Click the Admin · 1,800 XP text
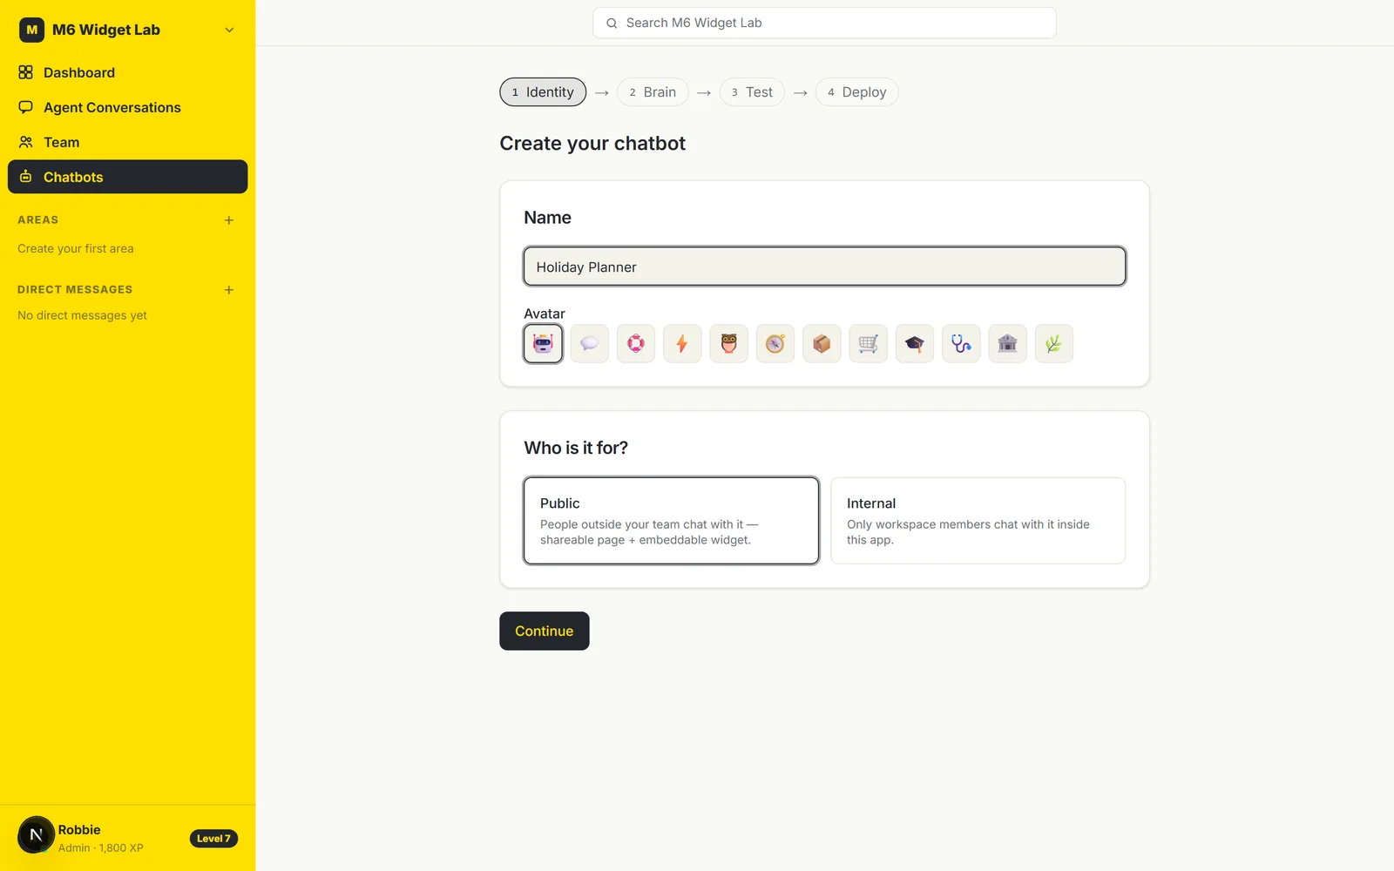Viewport: 1394px width, 871px height. tap(101, 848)
